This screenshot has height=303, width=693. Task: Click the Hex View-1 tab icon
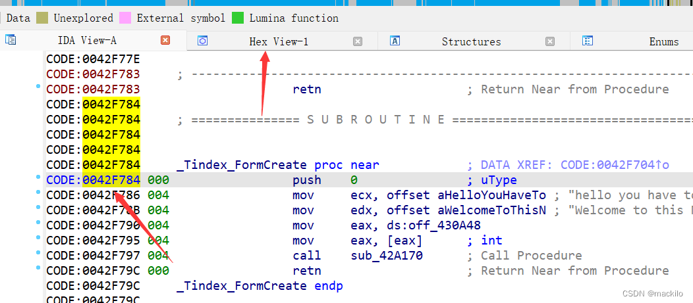(202, 41)
